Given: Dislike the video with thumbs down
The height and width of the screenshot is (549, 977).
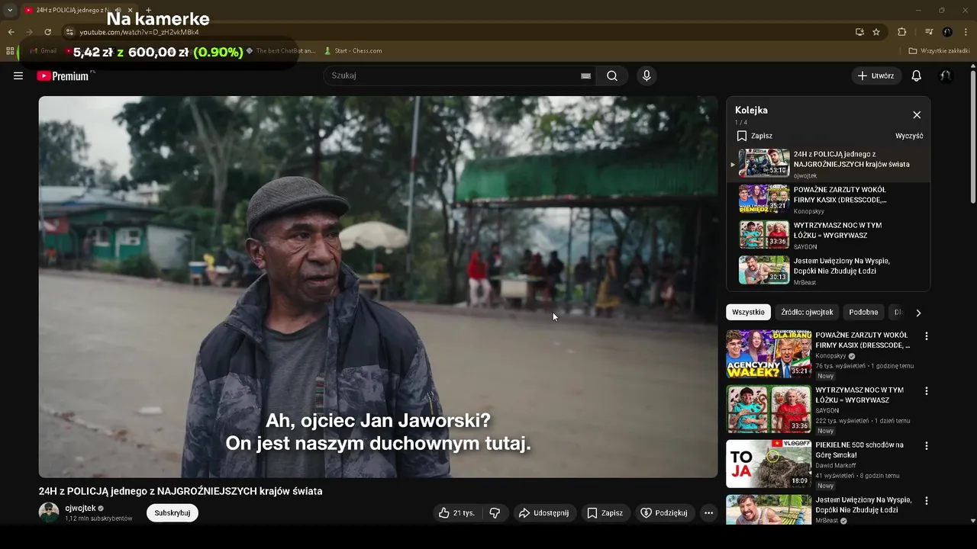Looking at the screenshot, I should (x=495, y=513).
